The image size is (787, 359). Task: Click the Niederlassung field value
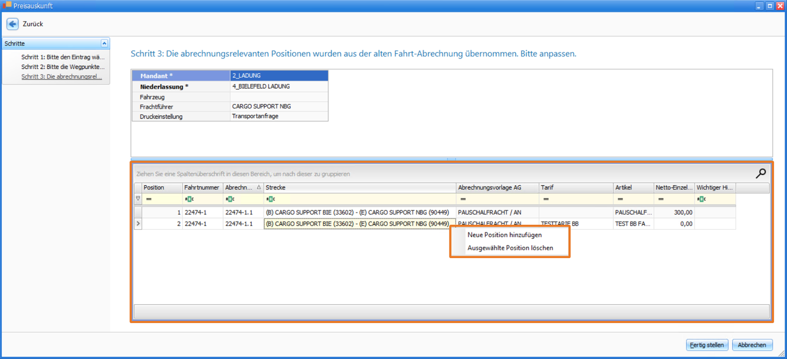click(278, 86)
